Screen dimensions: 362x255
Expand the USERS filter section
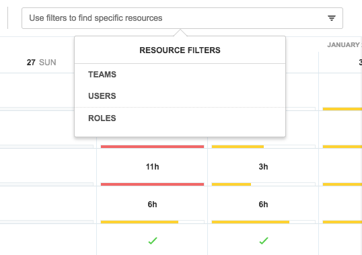click(102, 96)
